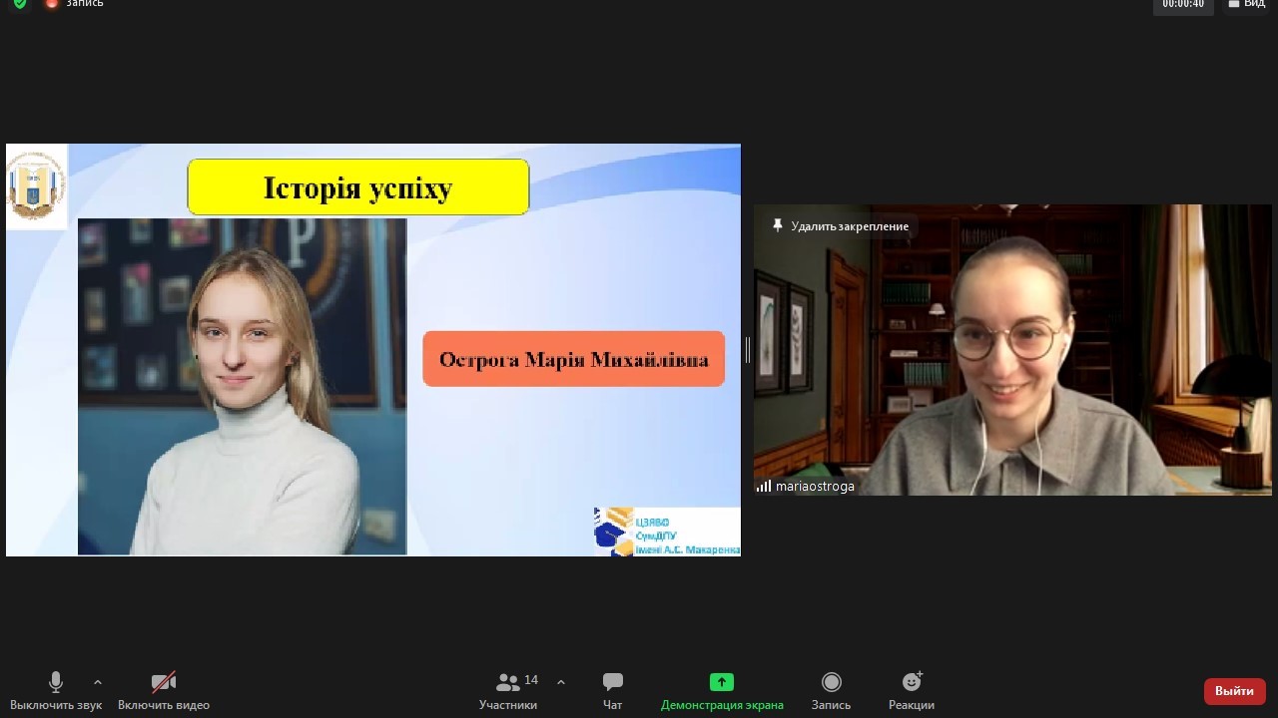Open the Вид view menu
Image resolution: width=1278 pixels, height=718 pixels.
tap(1246, 4)
